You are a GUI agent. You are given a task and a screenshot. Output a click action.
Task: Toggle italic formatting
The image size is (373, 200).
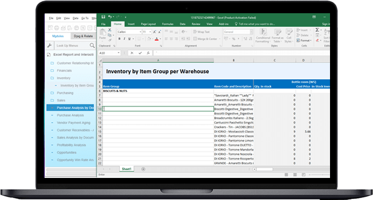124,39
